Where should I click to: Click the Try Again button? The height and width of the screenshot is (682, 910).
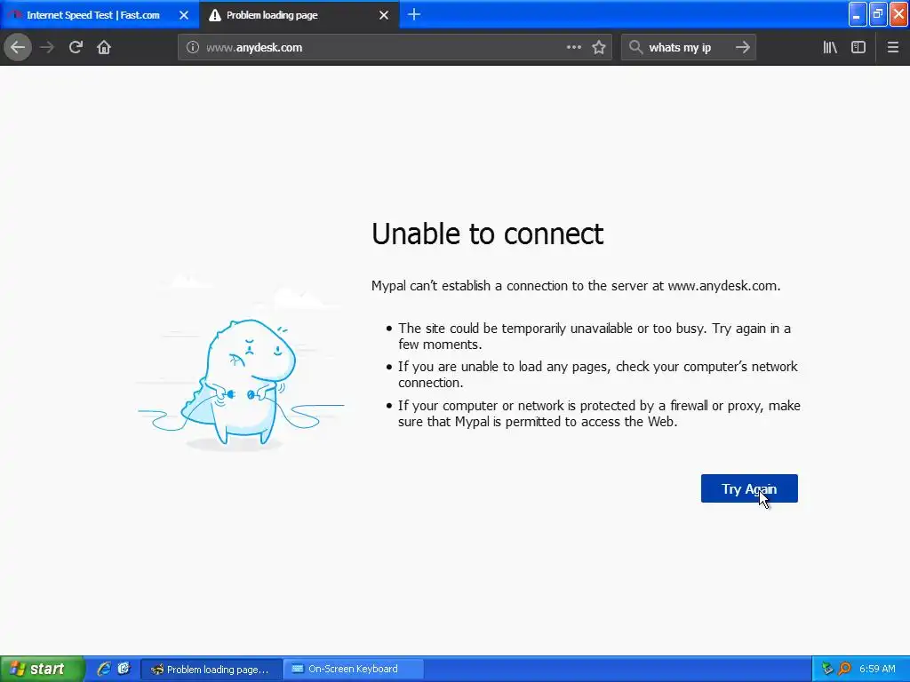tap(749, 489)
